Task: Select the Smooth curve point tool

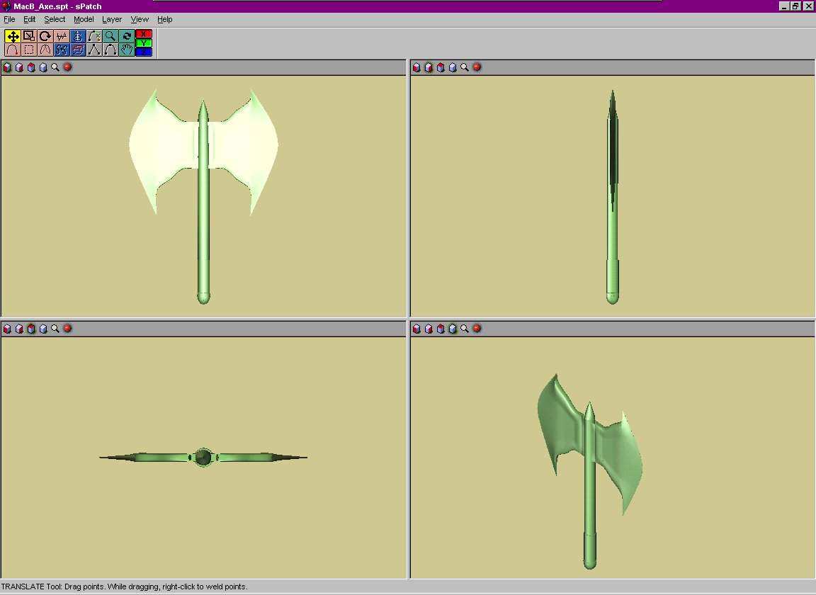Action: click(x=110, y=50)
